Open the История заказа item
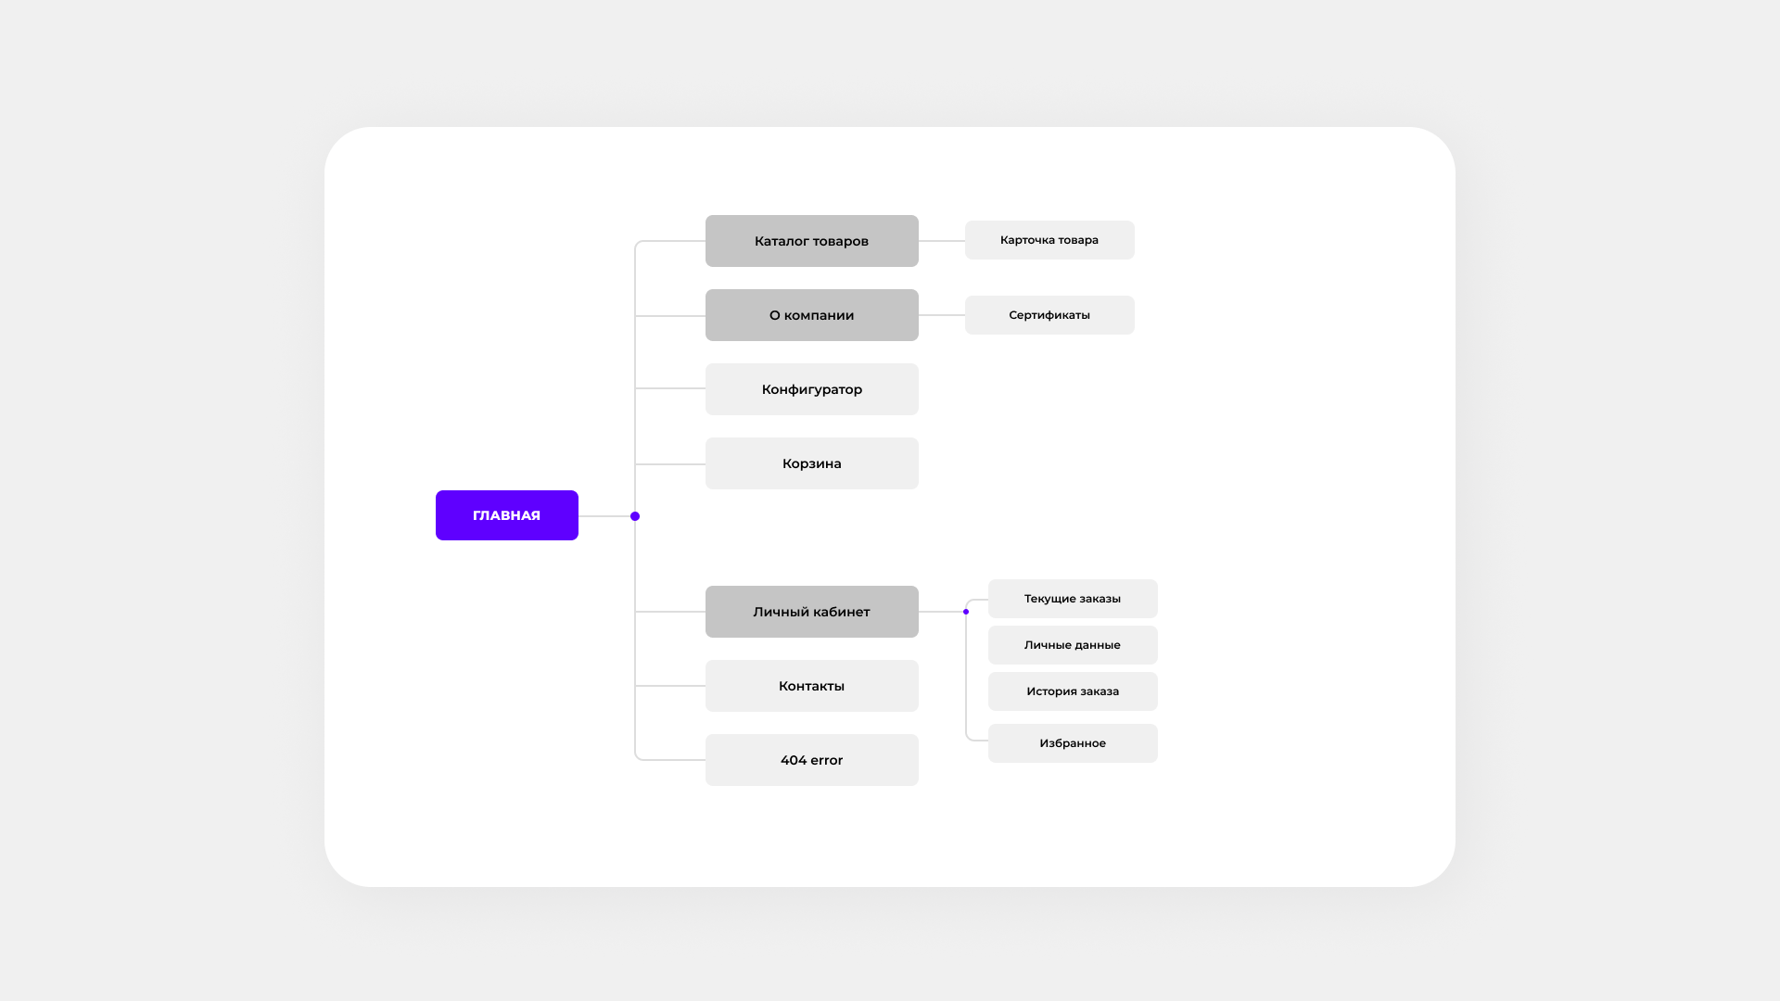 point(1072,691)
